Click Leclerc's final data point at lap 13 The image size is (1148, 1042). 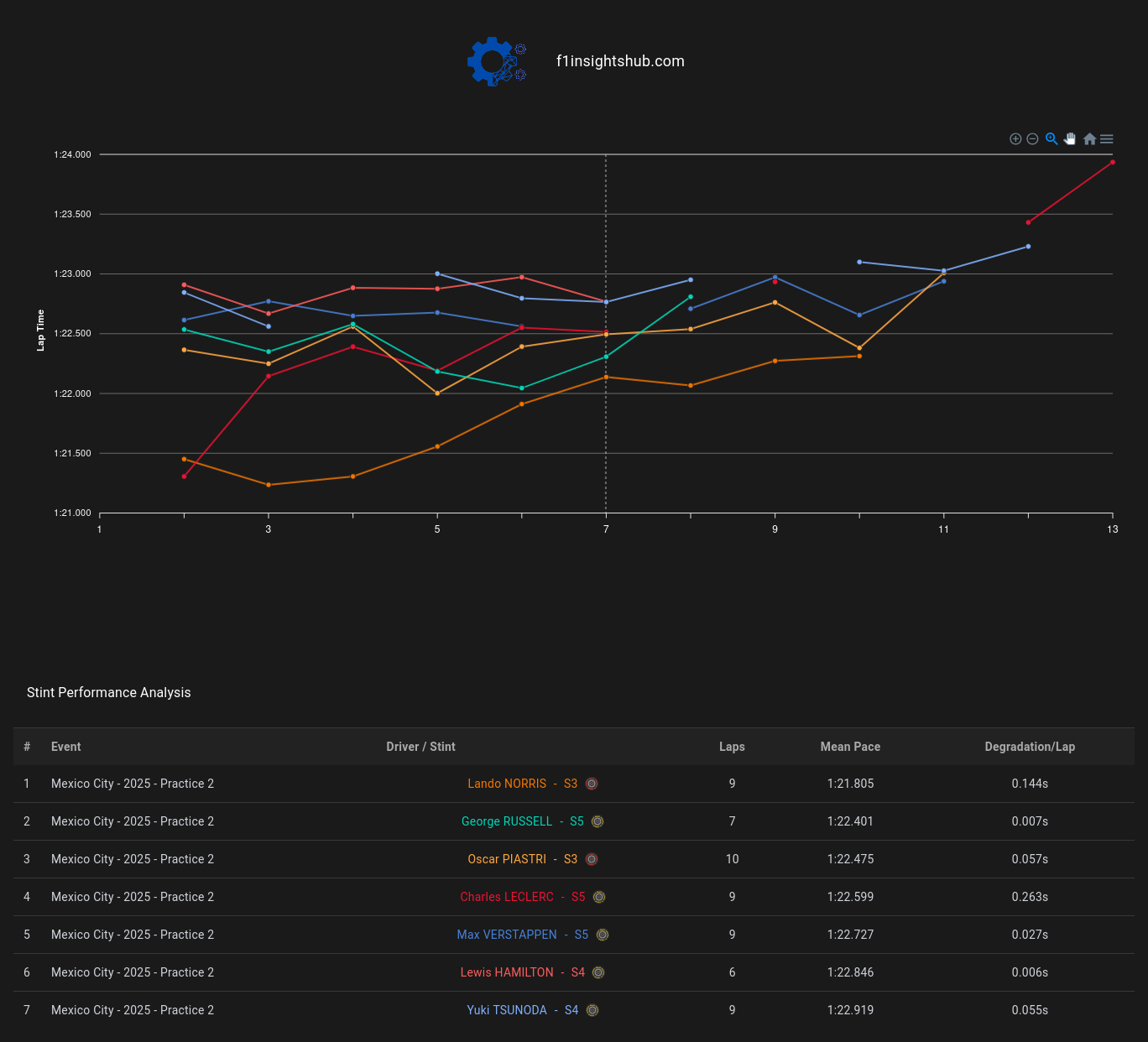[1113, 162]
